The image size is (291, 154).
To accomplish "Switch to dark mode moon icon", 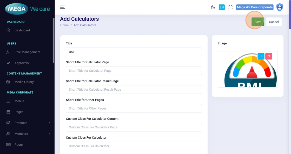I will pyautogui.click(x=213, y=7).
